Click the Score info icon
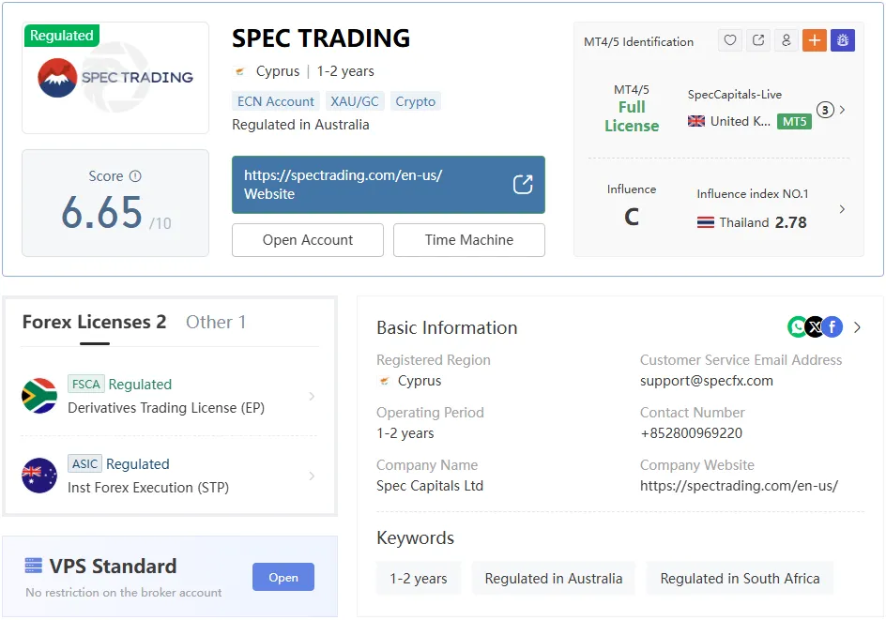886x620 pixels. point(135,176)
